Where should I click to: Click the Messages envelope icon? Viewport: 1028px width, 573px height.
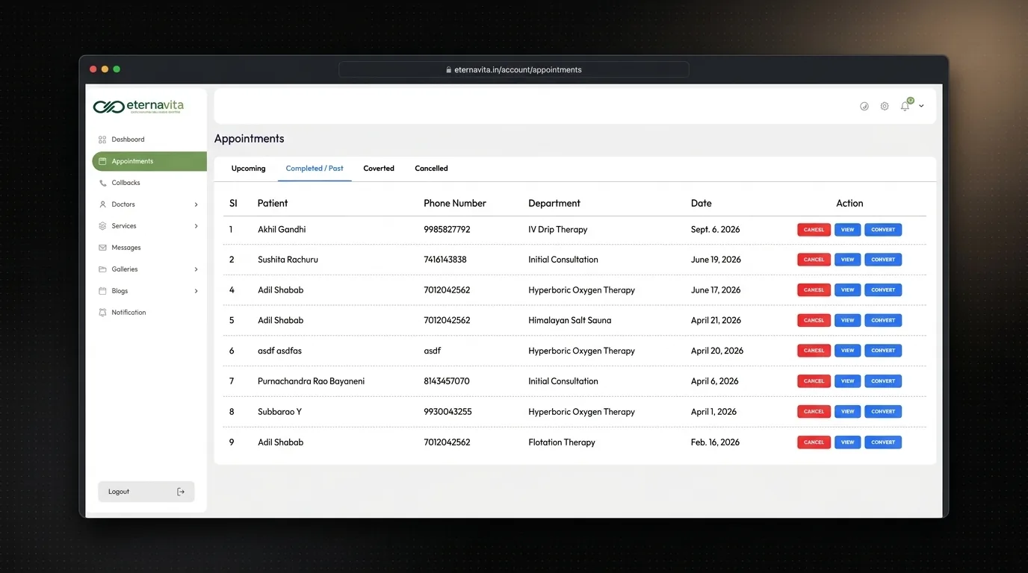click(102, 248)
